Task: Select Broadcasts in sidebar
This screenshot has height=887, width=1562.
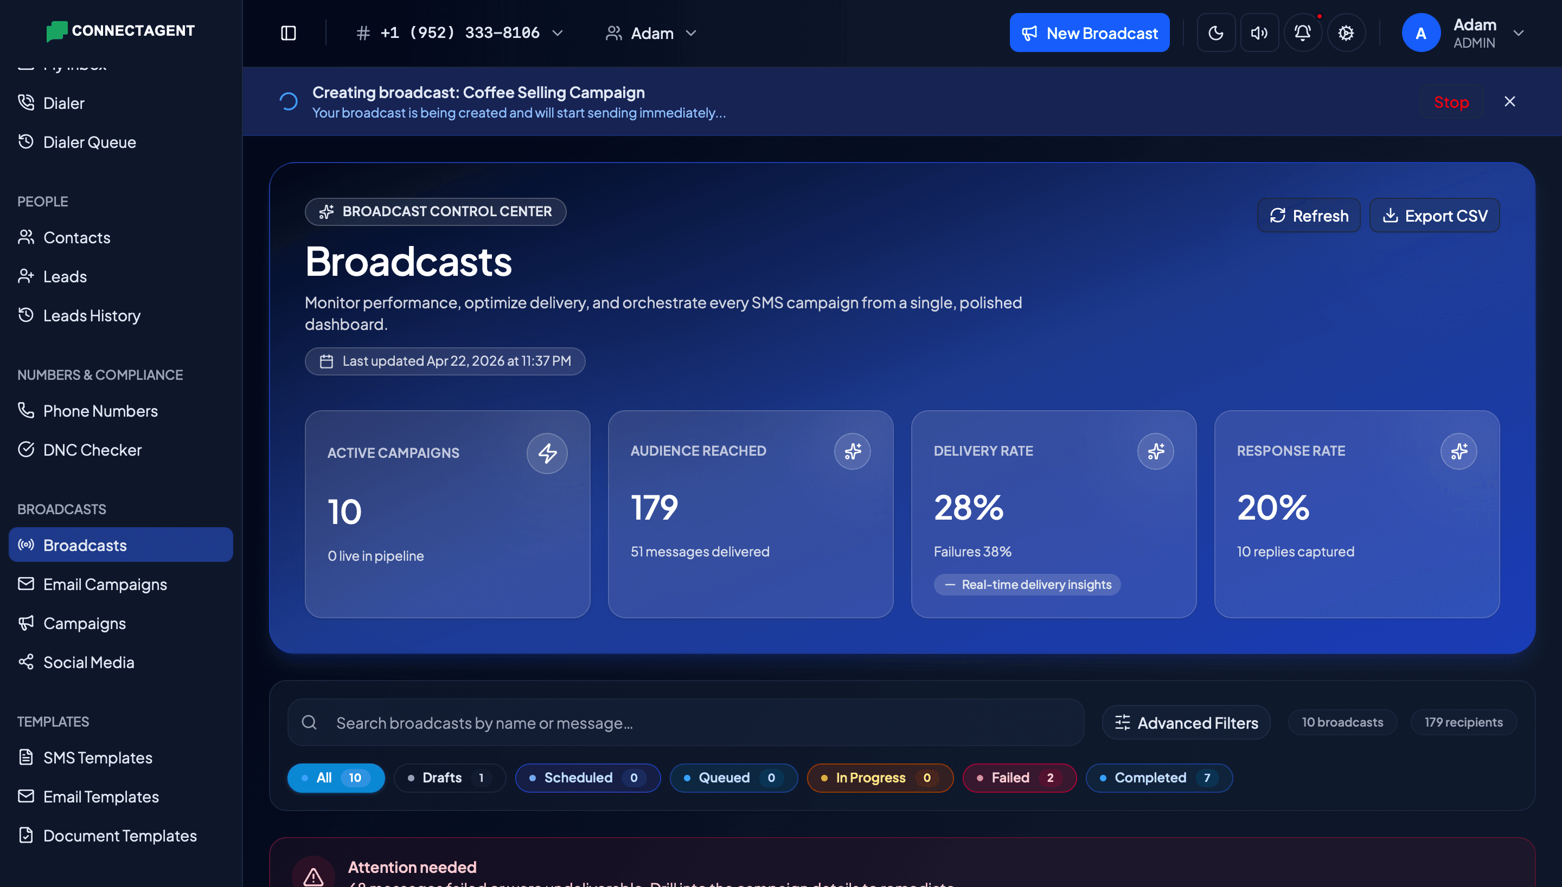Action: coord(121,545)
